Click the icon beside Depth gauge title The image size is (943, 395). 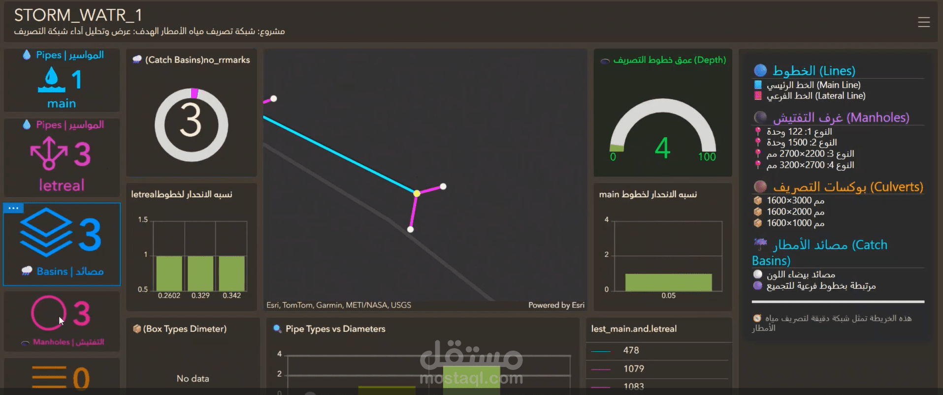click(x=605, y=61)
